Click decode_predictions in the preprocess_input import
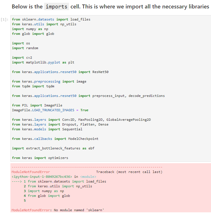 (147, 96)
